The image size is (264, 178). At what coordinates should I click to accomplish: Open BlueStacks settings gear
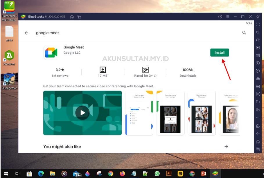258,126
